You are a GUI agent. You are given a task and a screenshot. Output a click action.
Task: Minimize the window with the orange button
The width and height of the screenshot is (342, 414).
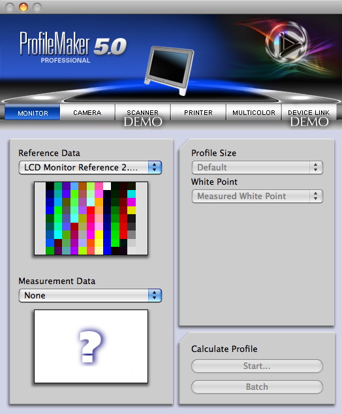pos(23,7)
